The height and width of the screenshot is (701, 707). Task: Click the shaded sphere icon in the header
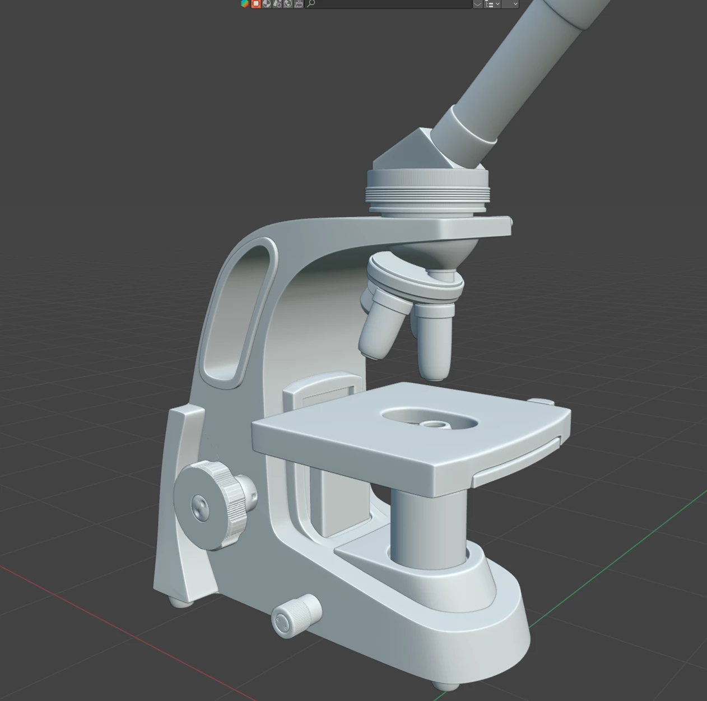pyautogui.click(x=267, y=3)
